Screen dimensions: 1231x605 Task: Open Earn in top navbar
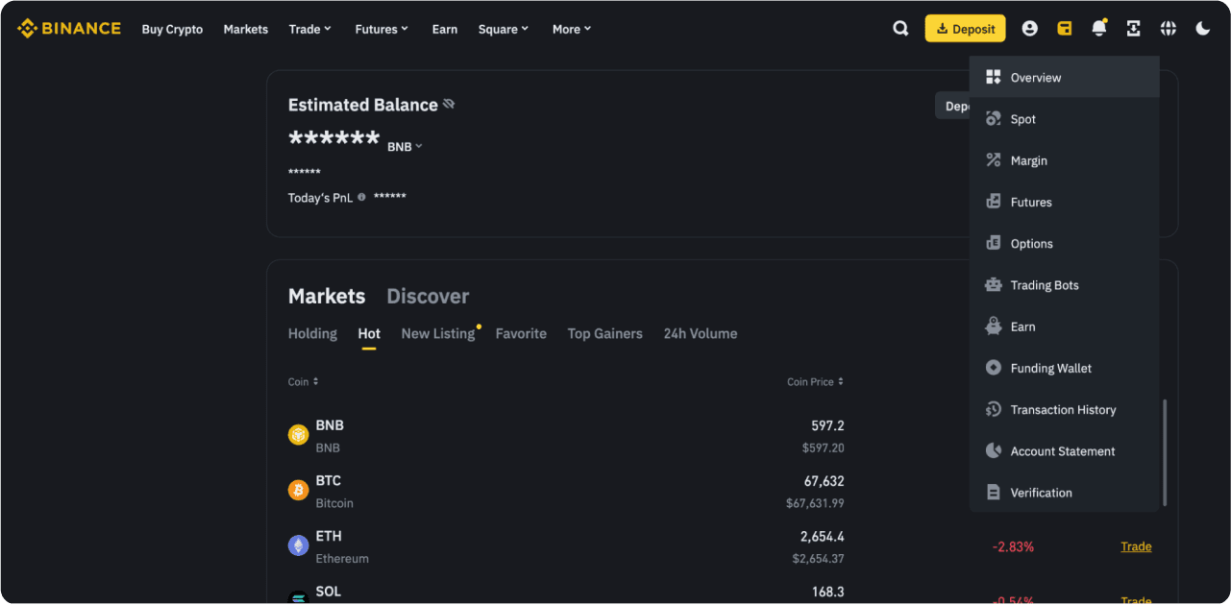445,29
